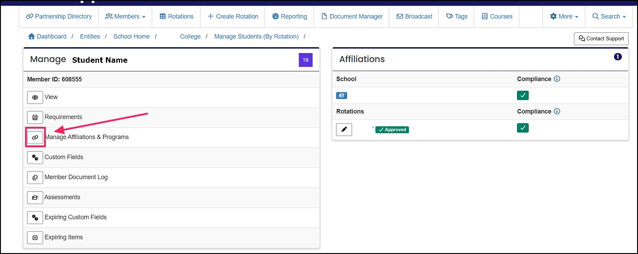Go to Rotations in the navbar

tap(176, 16)
